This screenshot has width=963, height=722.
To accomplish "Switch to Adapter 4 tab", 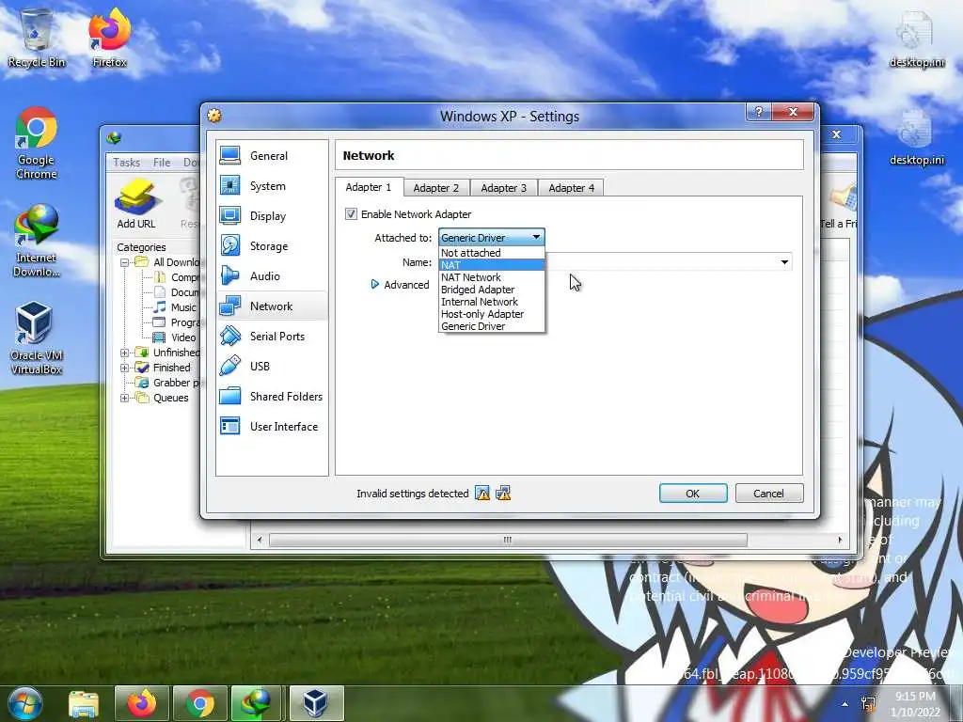I will pos(571,188).
